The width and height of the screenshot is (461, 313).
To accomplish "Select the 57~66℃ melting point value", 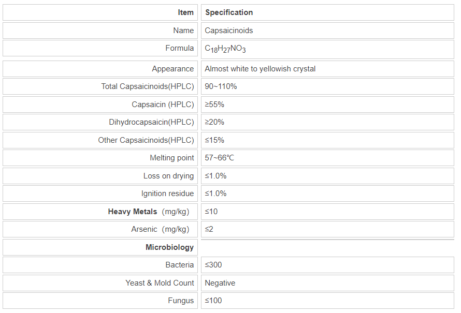I will coord(219,158).
